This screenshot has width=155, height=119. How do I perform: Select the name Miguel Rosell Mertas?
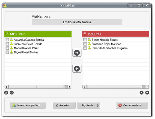26,52
